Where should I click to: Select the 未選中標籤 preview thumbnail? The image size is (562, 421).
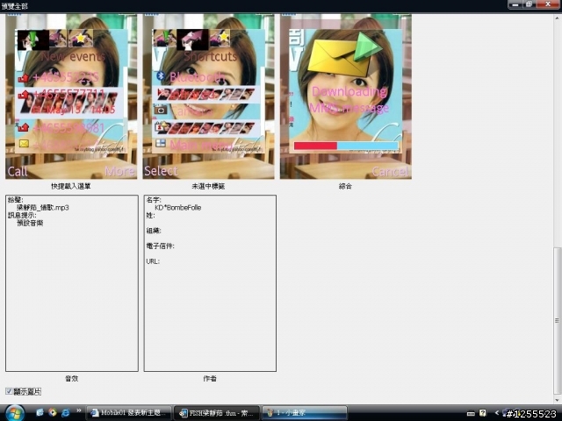[209, 96]
